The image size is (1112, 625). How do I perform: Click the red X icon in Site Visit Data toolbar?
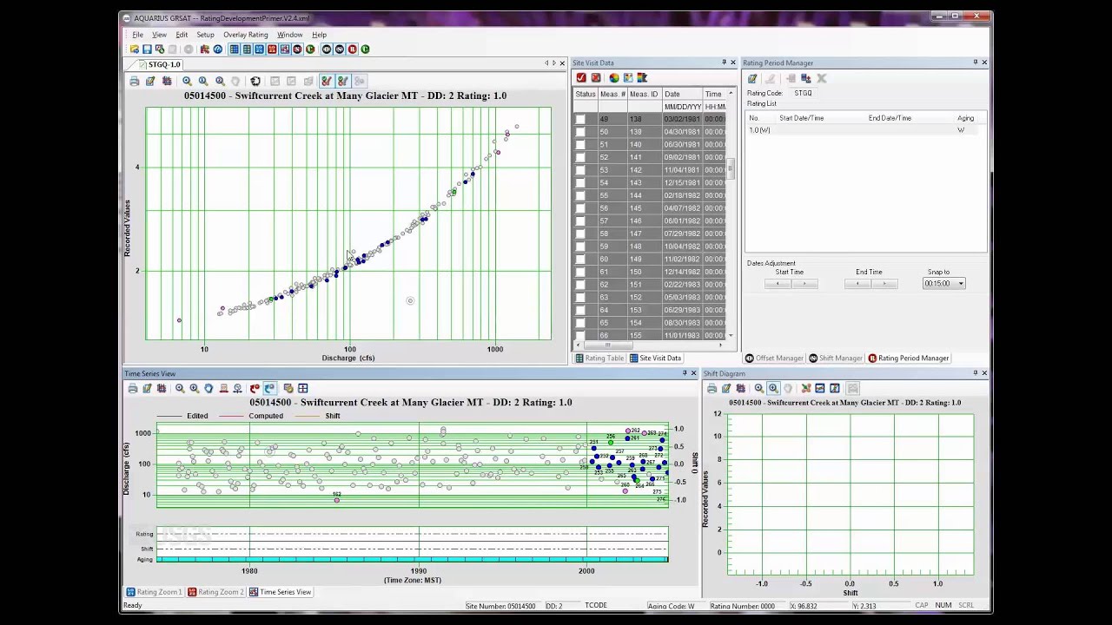coord(596,78)
